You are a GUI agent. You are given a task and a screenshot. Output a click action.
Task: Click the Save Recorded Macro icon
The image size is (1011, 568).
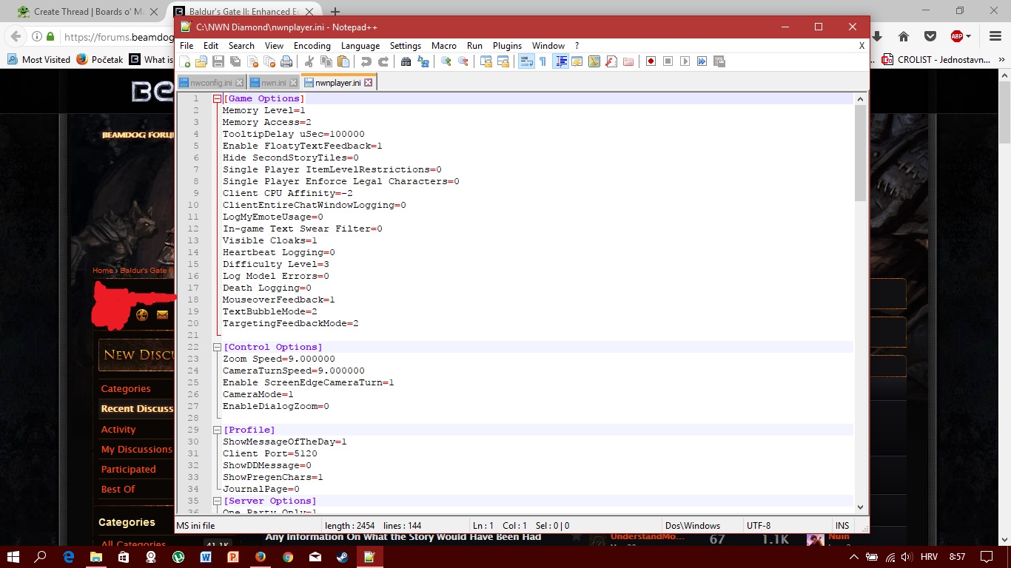coord(719,61)
